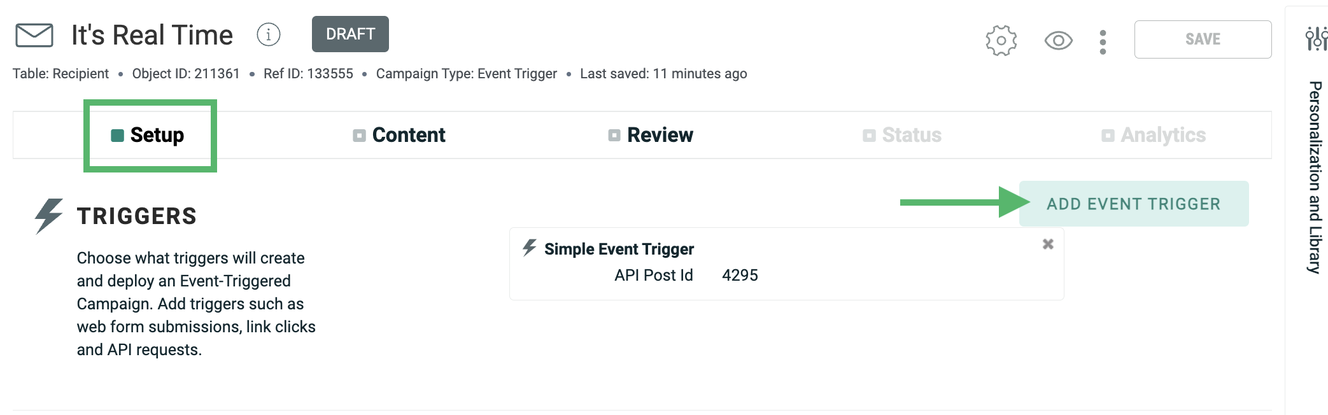Open campaign settings gear icon

click(x=1001, y=41)
